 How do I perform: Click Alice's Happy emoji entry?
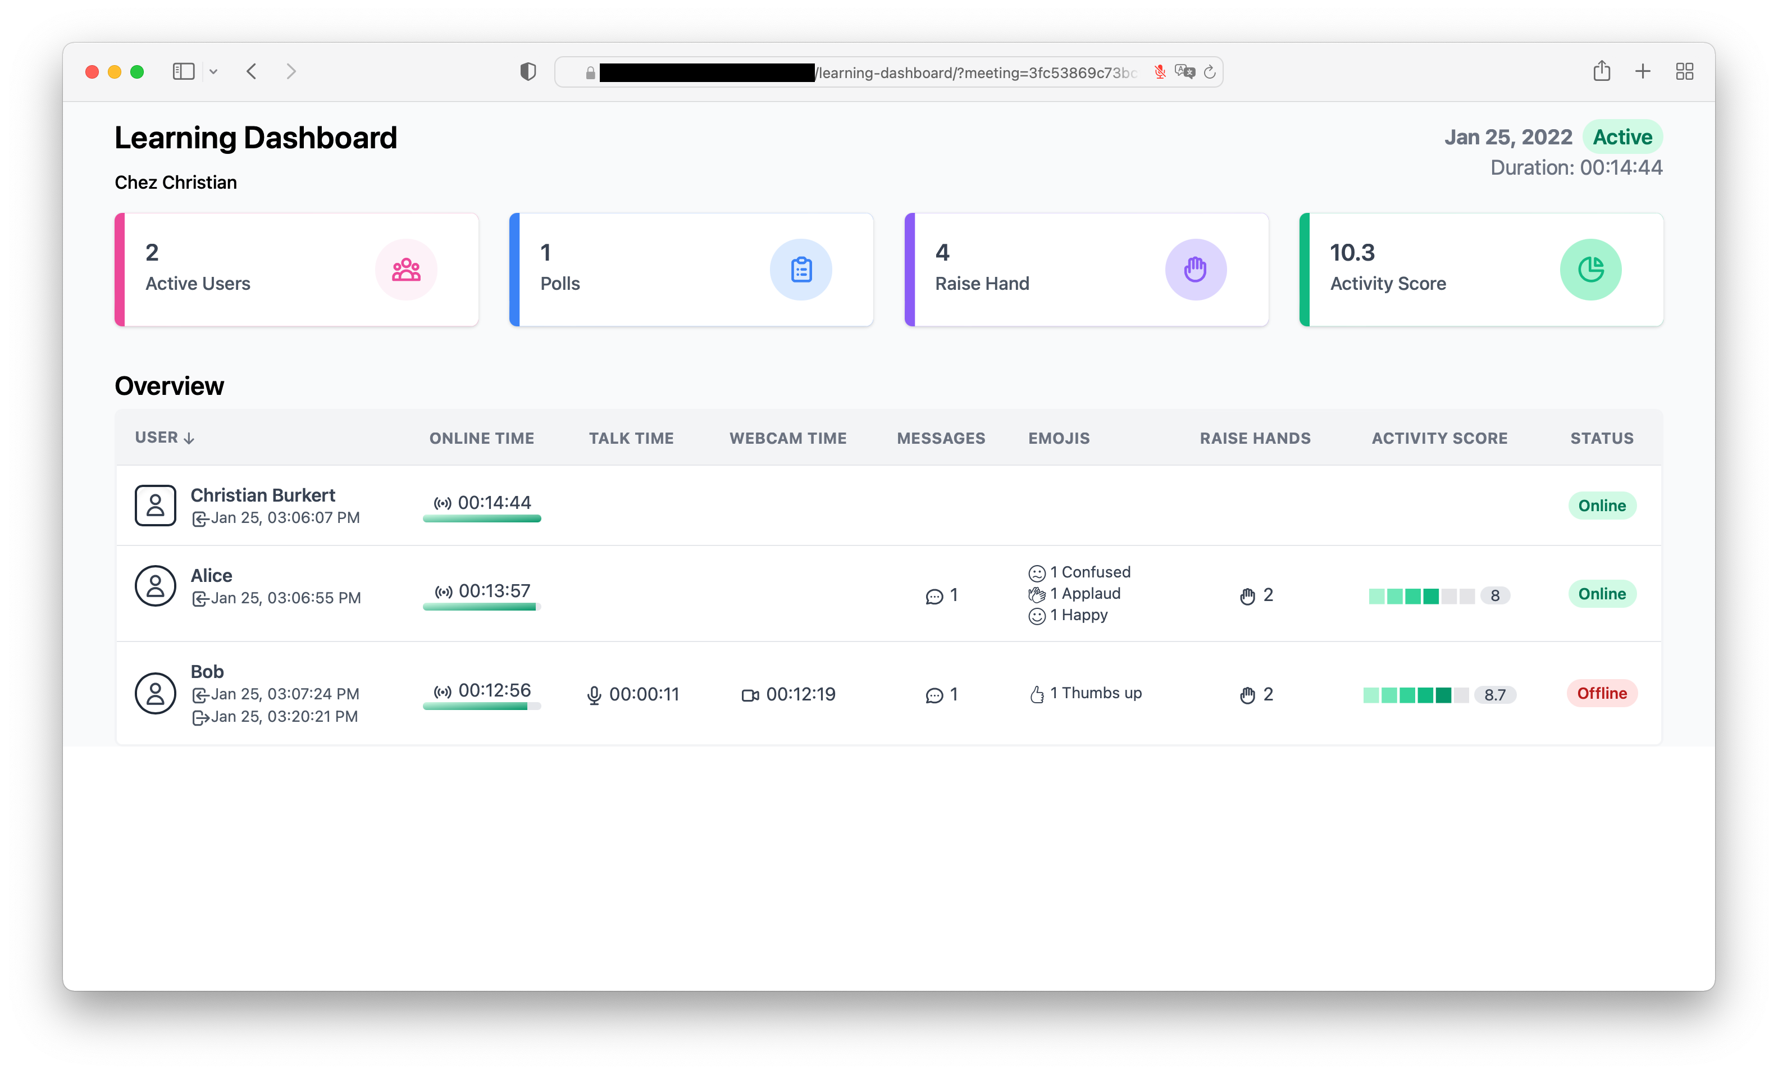pyautogui.click(x=1068, y=615)
